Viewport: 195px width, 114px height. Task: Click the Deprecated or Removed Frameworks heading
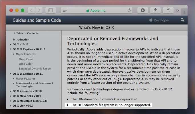click(x=113, y=41)
